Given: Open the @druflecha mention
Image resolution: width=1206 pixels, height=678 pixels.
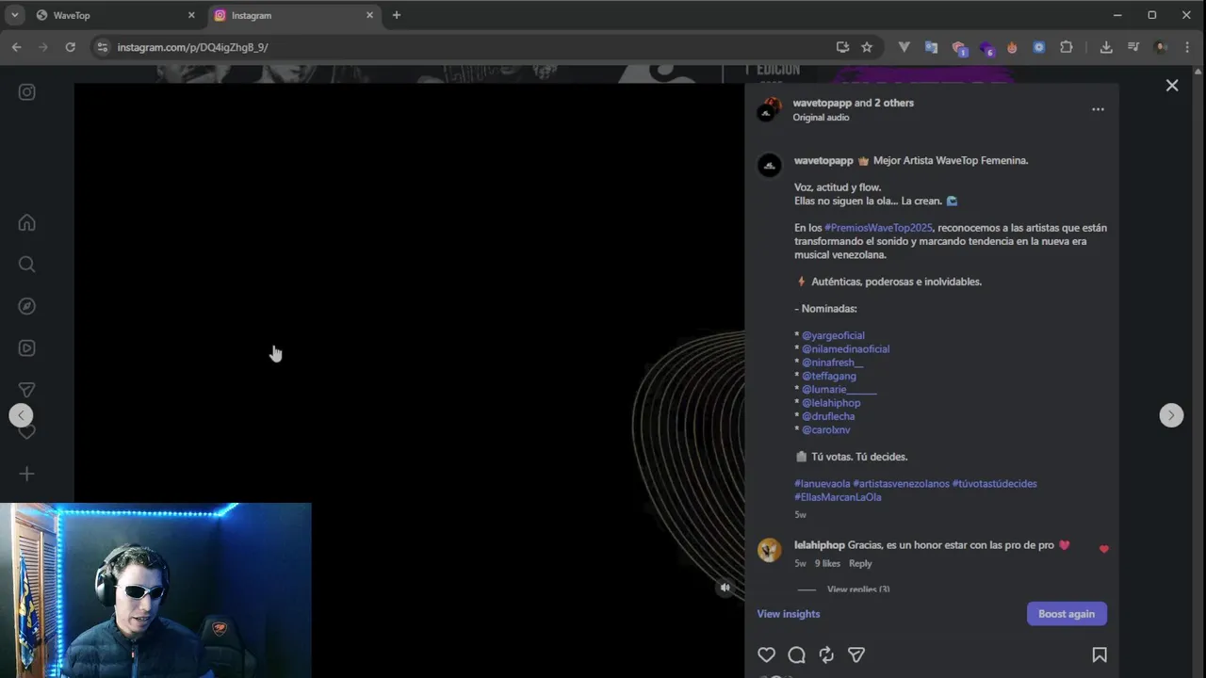Looking at the screenshot, I should pyautogui.click(x=828, y=416).
